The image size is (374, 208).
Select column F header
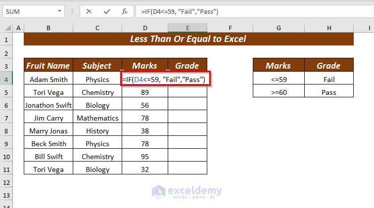pyautogui.click(x=230, y=28)
